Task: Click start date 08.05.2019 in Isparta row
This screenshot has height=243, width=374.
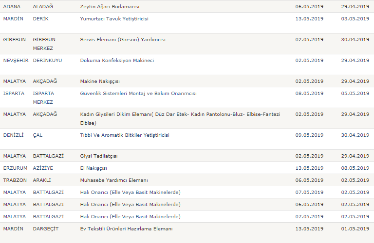Action: (309, 94)
